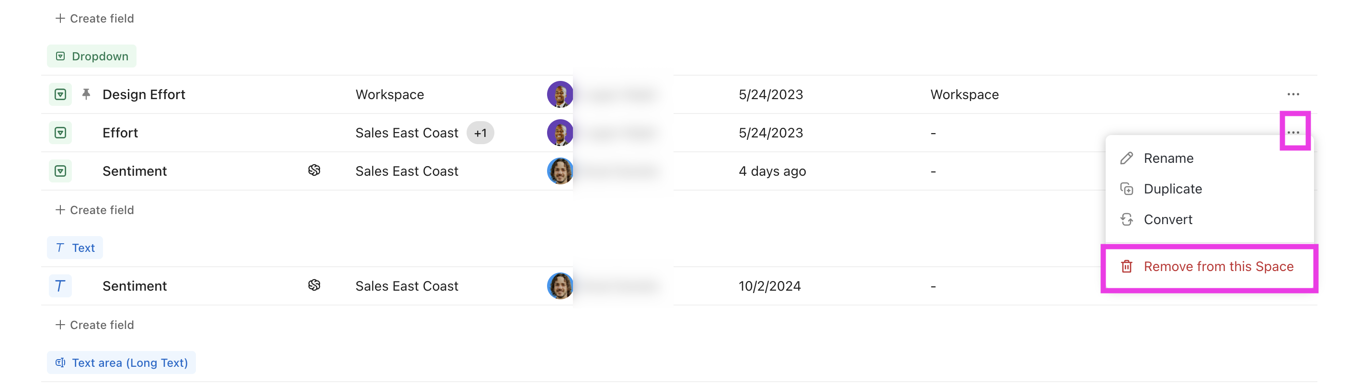Click the text type icon beside Sentiment
This screenshot has width=1349, height=385.
(60, 286)
